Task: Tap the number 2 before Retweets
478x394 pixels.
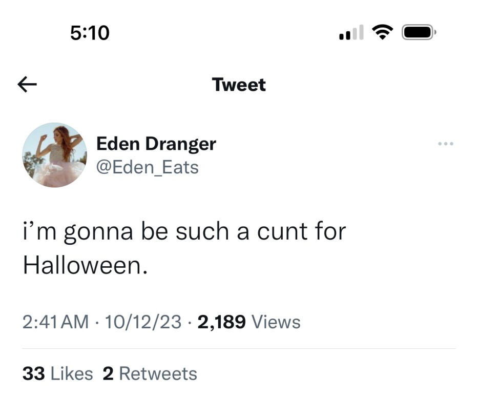Action: pos(108,373)
